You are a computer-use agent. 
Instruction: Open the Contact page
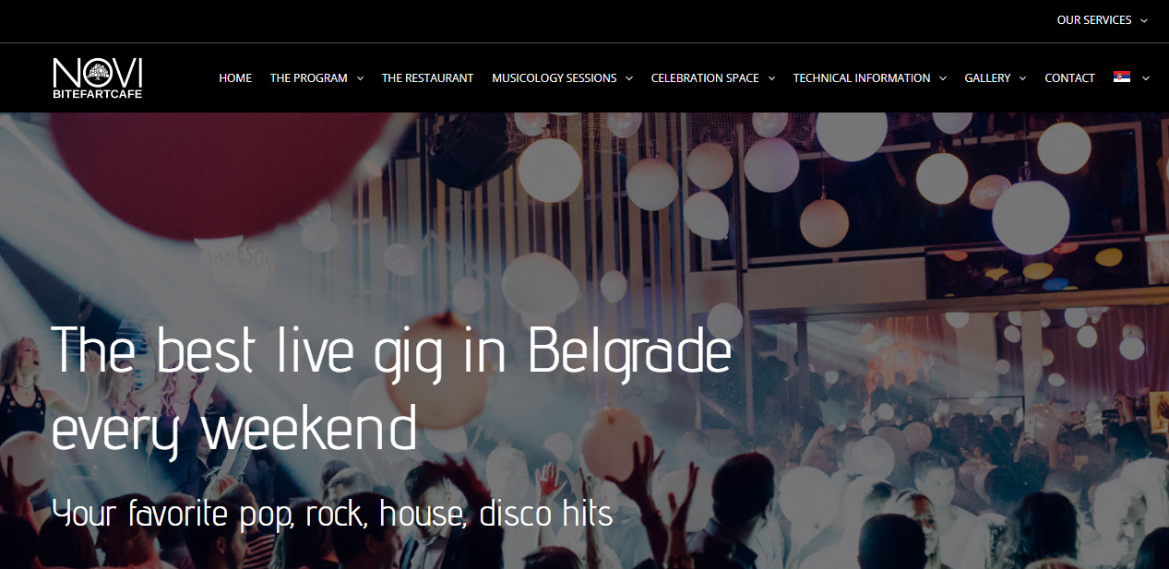1069,78
